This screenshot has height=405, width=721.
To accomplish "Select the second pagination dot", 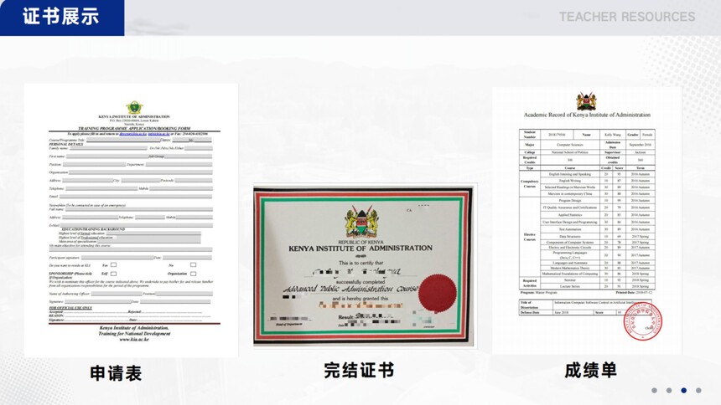I will tap(669, 390).
